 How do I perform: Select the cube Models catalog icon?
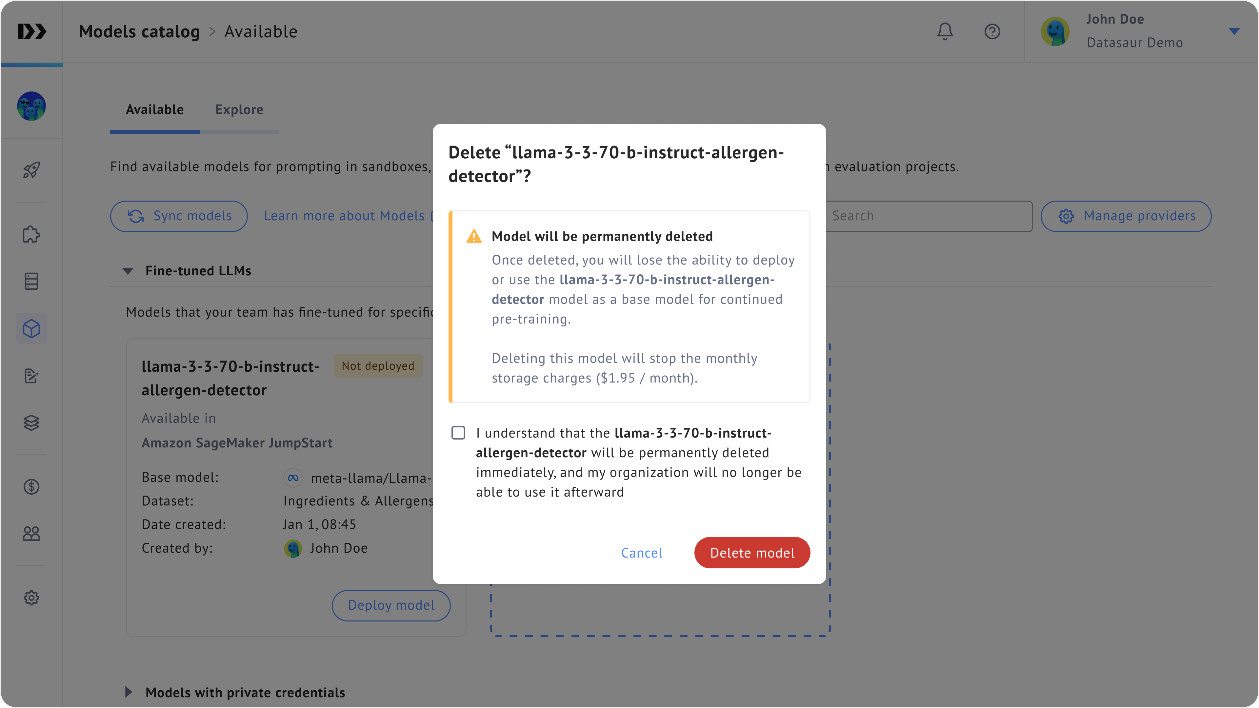[x=31, y=328]
